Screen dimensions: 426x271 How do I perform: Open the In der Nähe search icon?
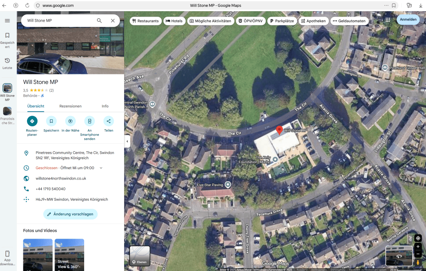click(70, 121)
